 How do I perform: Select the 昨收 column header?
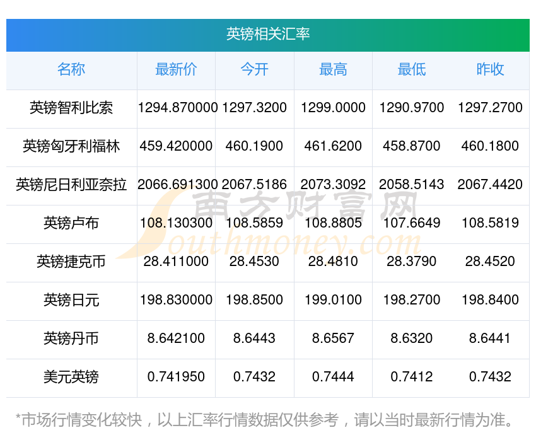click(x=490, y=69)
